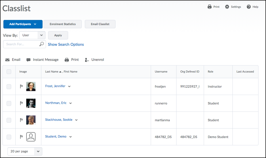Expand the 20 per page dropdown
The width and height of the screenshot is (266, 158).
[x=25, y=151]
